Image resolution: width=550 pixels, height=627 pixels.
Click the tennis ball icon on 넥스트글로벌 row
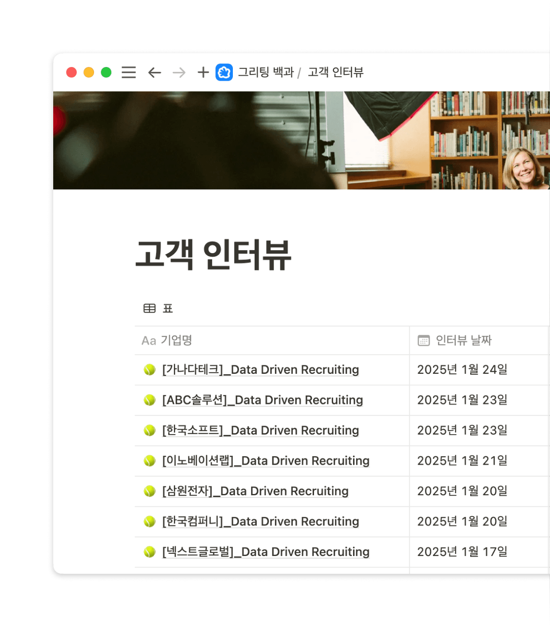150,552
